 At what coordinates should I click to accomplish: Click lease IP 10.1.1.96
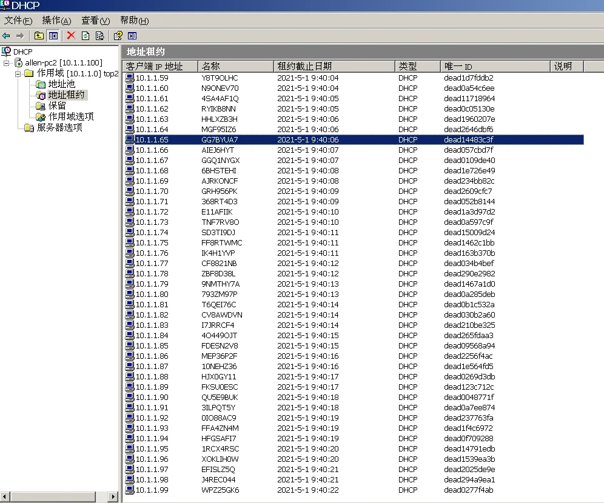pyautogui.click(x=152, y=459)
